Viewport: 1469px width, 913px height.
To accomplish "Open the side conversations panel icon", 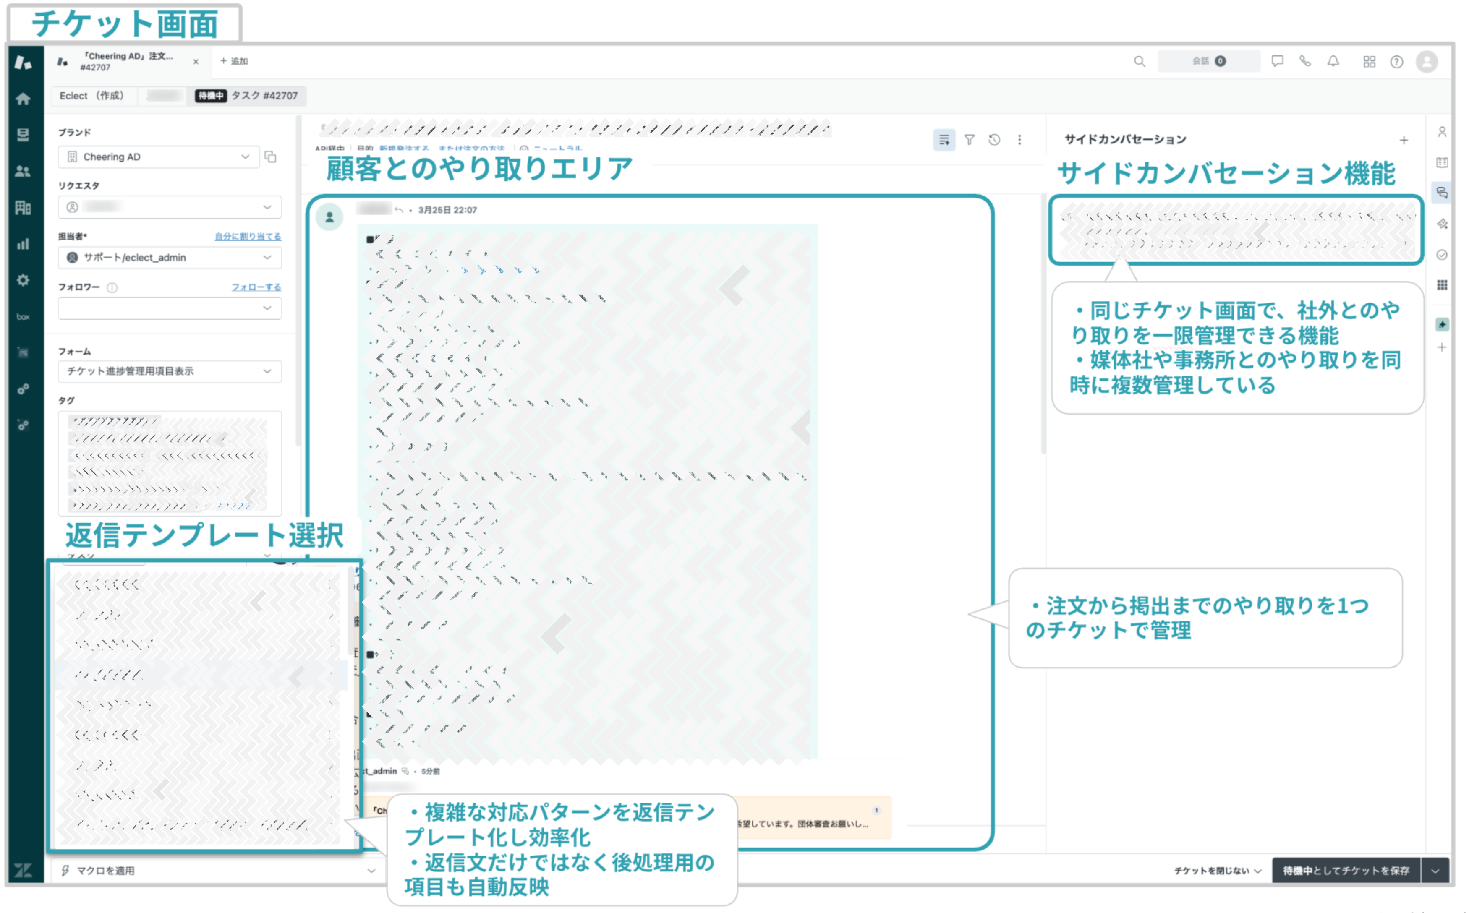I will 1442,193.
